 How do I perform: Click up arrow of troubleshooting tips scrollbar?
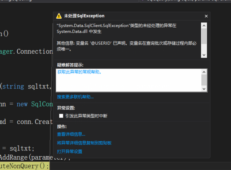204,72
